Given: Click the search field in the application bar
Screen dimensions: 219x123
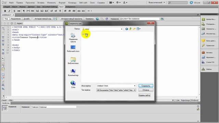Looking at the screenshot, I should [178, 2].
